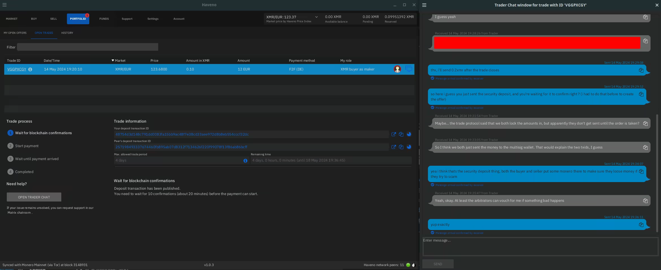Open the Haveno hamburger menu

tap(5, 5)
